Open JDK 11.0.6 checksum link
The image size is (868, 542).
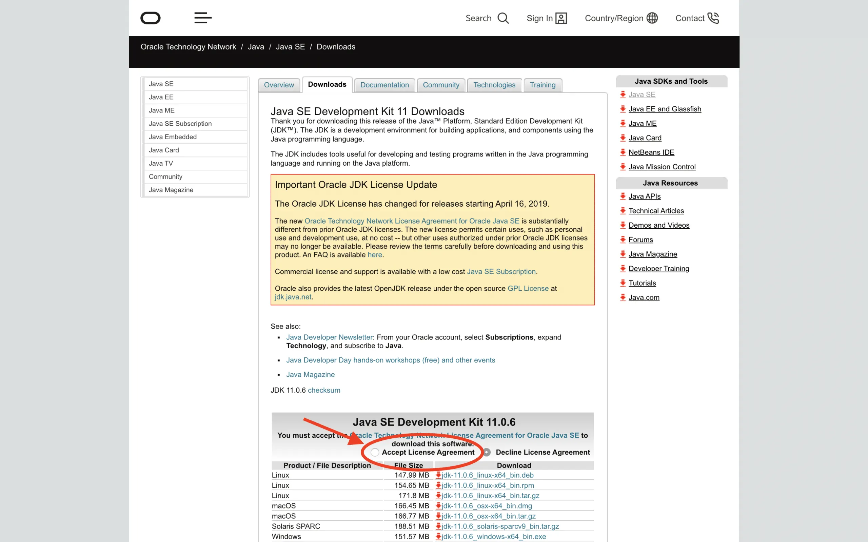click(324, 390)
